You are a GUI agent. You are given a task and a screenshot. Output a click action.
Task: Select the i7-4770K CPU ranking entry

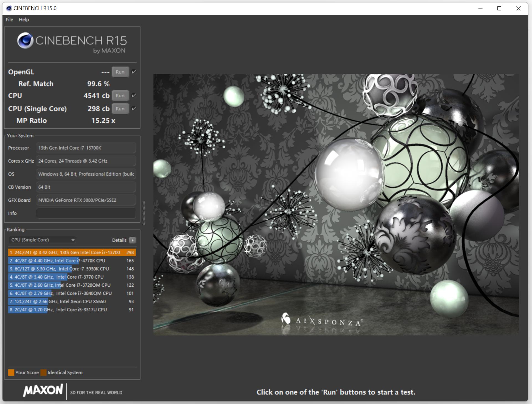tap(72, 261)
